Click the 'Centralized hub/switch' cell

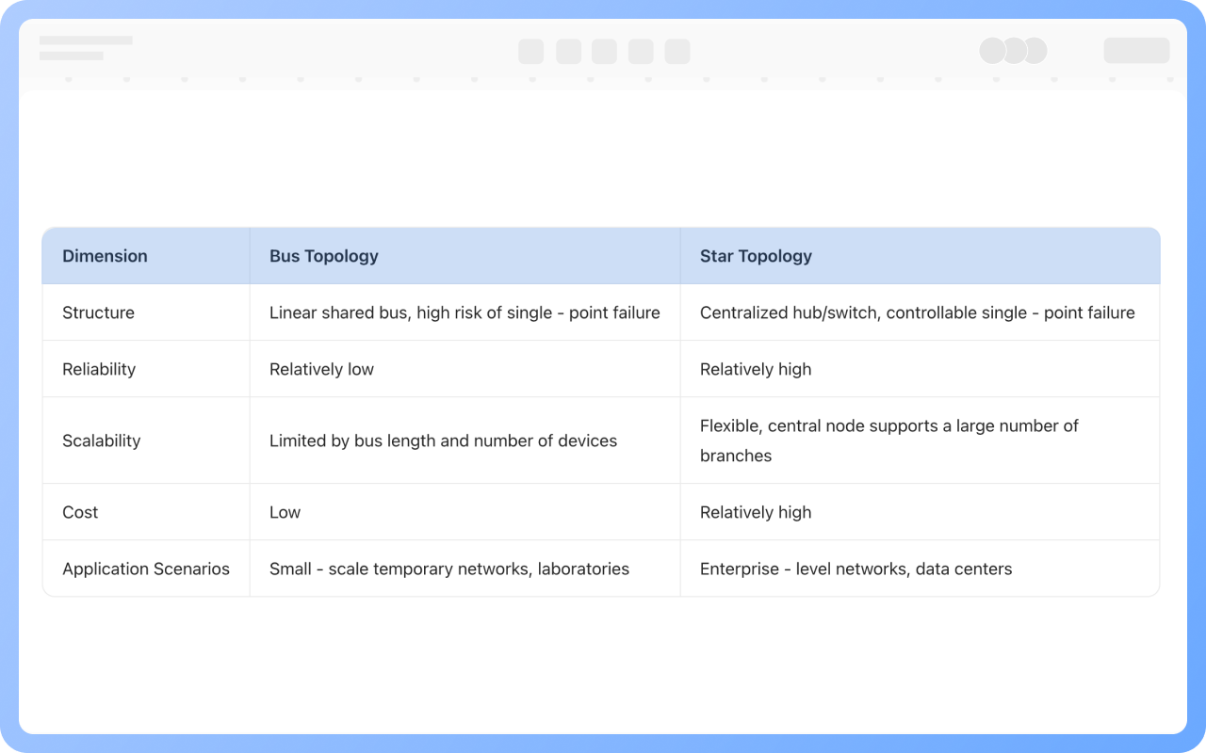coord(917,312)
